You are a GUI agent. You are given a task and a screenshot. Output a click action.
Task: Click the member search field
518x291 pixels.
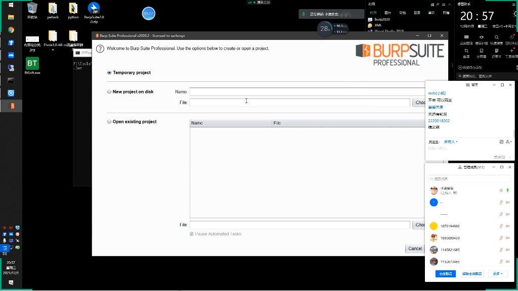coord(469,179)
